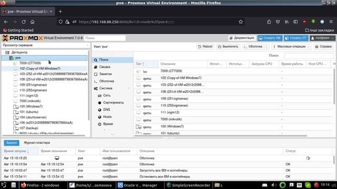This screenshot has height=189, width=337.
Task: Select 109 (251xigmanas) in tree
Action: click(x=33, y=85)
